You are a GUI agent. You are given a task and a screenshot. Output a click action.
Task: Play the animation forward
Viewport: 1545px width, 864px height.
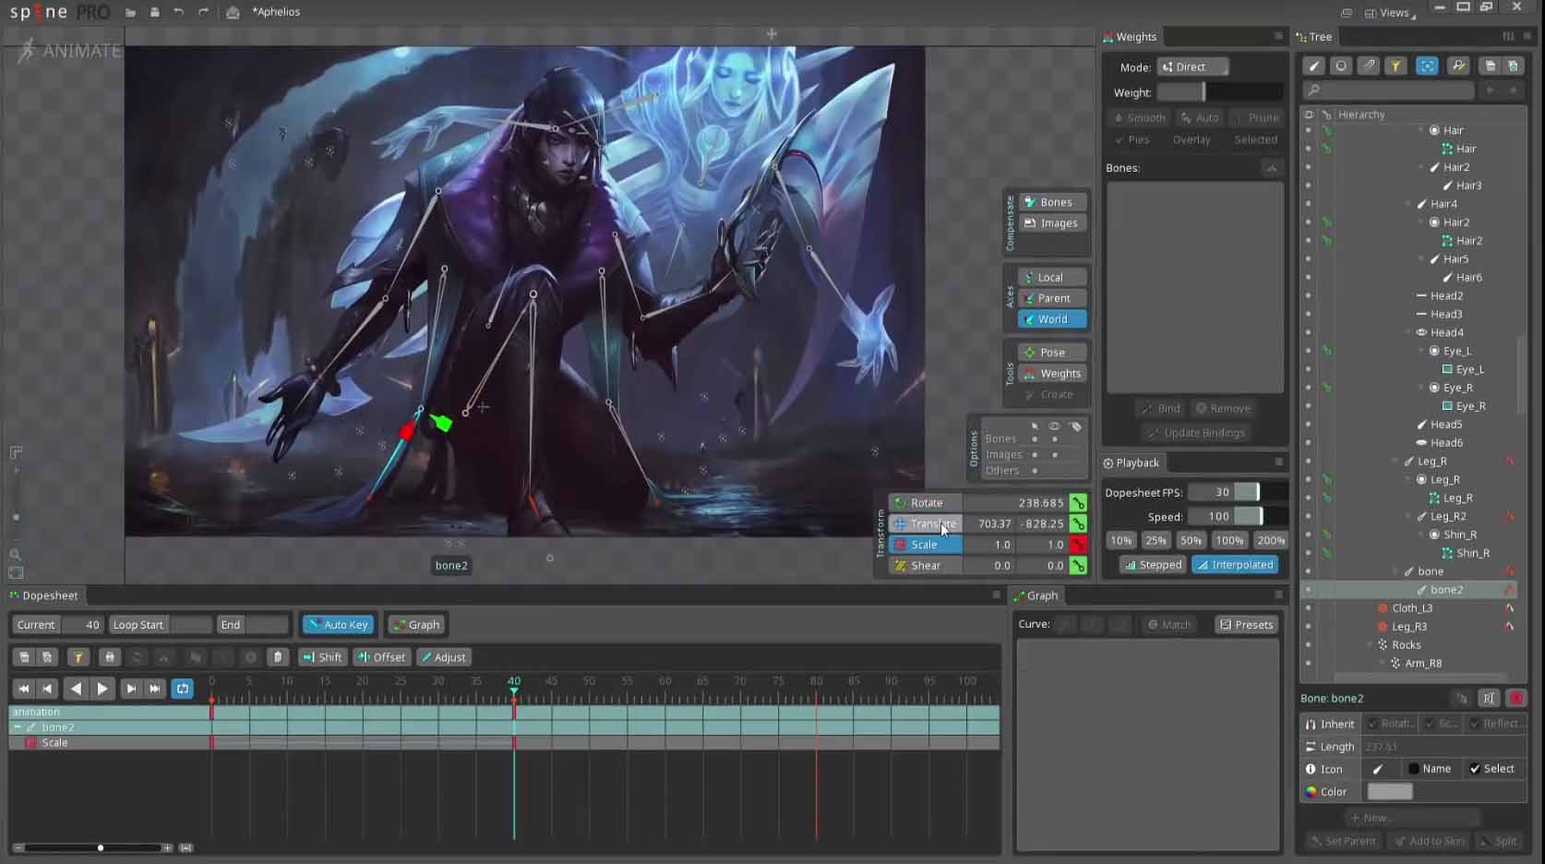pyautogui.click(x=102, y=689)
